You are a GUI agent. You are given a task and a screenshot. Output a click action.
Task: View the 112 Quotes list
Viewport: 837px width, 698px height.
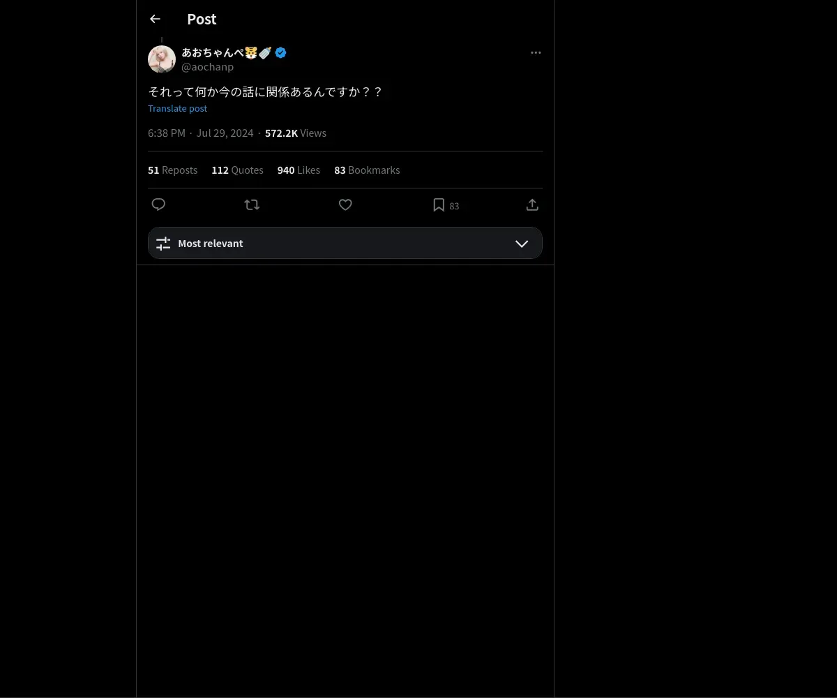coord(237,170)
